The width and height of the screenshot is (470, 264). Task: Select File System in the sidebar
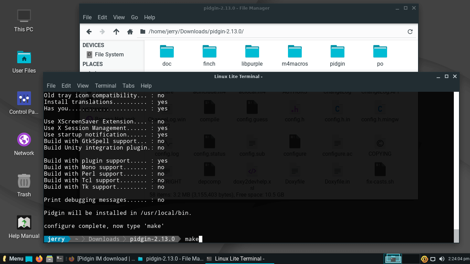109,54
